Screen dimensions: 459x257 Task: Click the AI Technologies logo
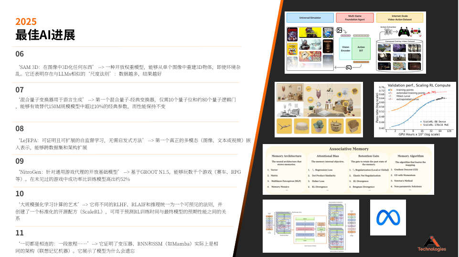tap(432, 244)
